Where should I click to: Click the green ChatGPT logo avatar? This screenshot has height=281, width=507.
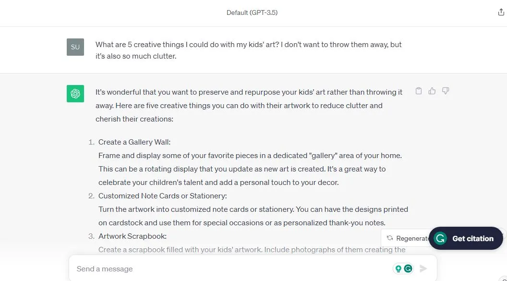(75, 94)
